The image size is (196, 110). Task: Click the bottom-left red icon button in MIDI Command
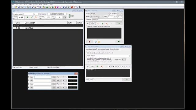point(89,42)
